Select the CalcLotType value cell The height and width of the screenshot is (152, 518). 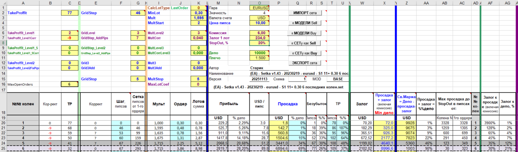[x=198, y=8]
